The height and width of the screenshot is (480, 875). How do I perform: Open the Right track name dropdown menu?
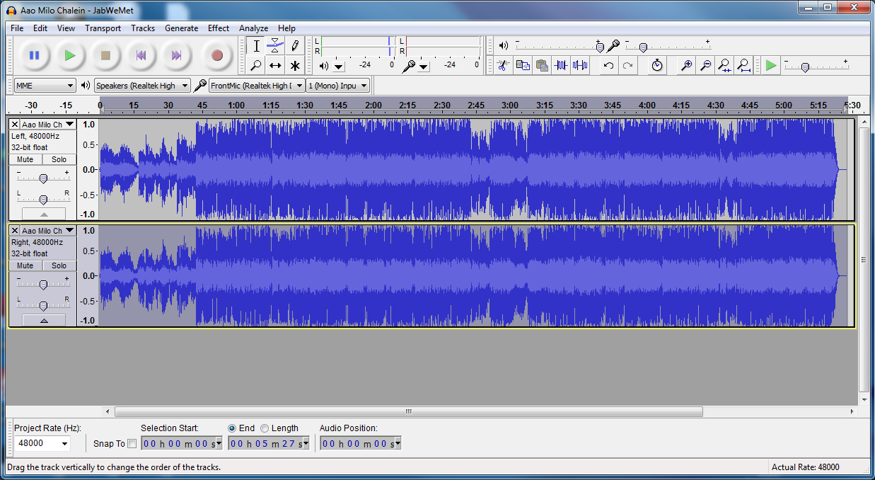(x=47, y=230)
